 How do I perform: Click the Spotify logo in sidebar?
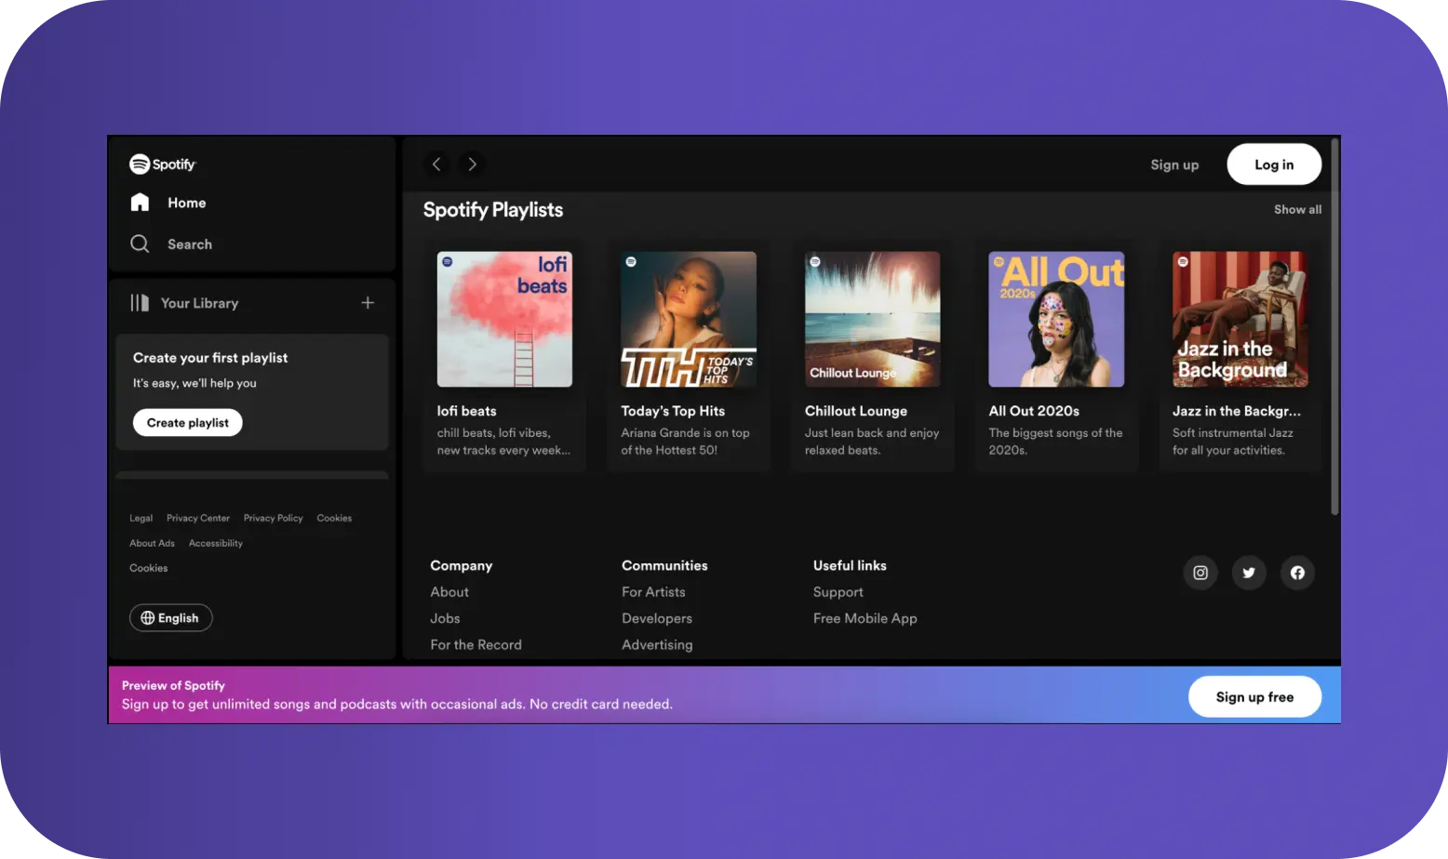(x=163, y=165)
